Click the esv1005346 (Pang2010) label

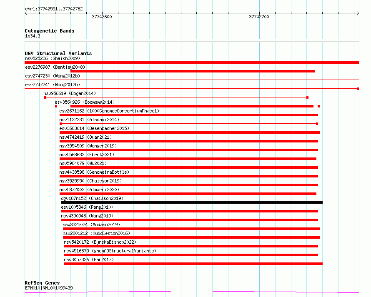(x=87, y=207)
